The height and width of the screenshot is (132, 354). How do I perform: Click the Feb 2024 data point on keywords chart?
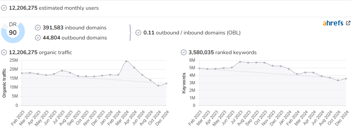click(x=297, y=74)
